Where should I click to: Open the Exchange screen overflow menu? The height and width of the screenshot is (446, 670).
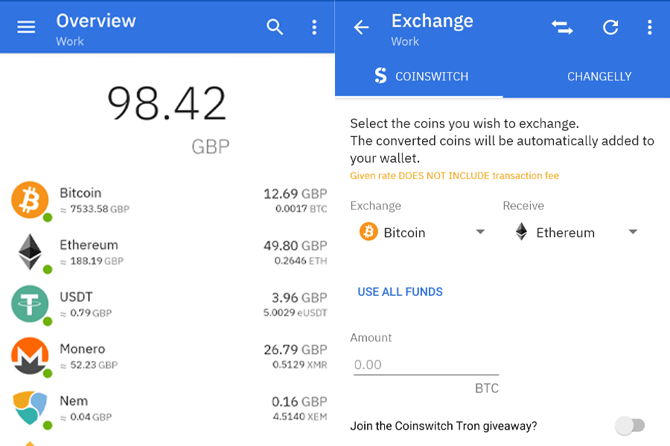(x=649, y=27)
